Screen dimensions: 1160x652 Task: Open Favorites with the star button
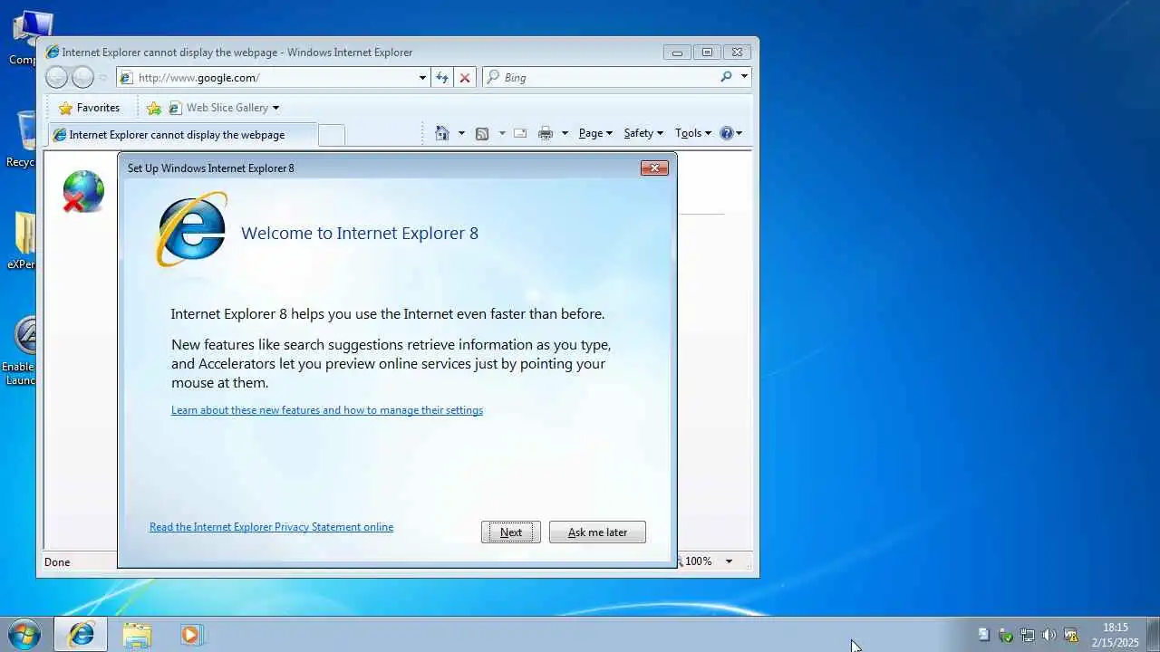click(89, 108)
